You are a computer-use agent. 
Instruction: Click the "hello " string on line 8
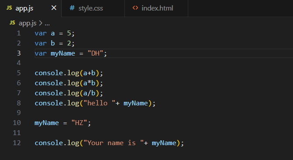[99, 103]
